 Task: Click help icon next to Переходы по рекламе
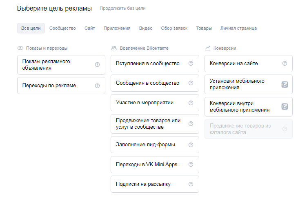coord(97,86)
